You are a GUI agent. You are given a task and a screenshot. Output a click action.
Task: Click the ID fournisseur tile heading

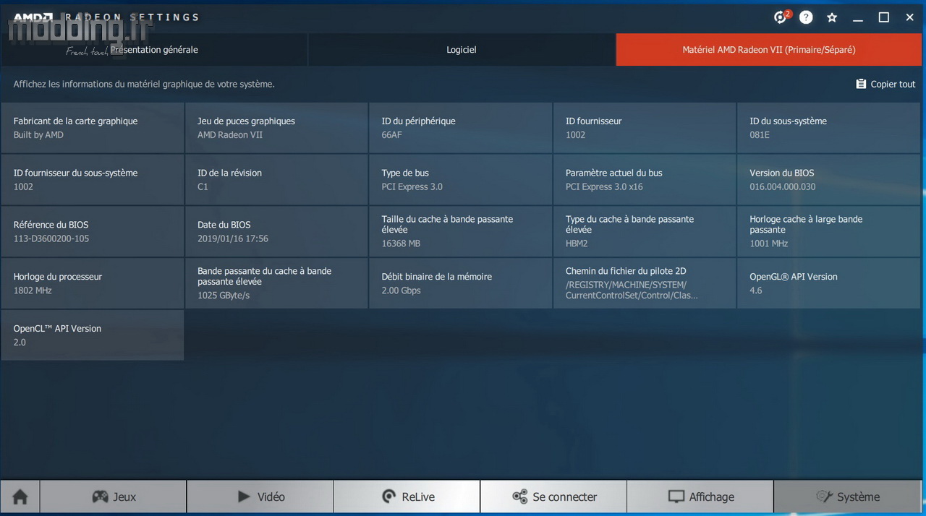point(593,121)
